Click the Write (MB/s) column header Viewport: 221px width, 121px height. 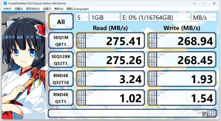(182, 28)
